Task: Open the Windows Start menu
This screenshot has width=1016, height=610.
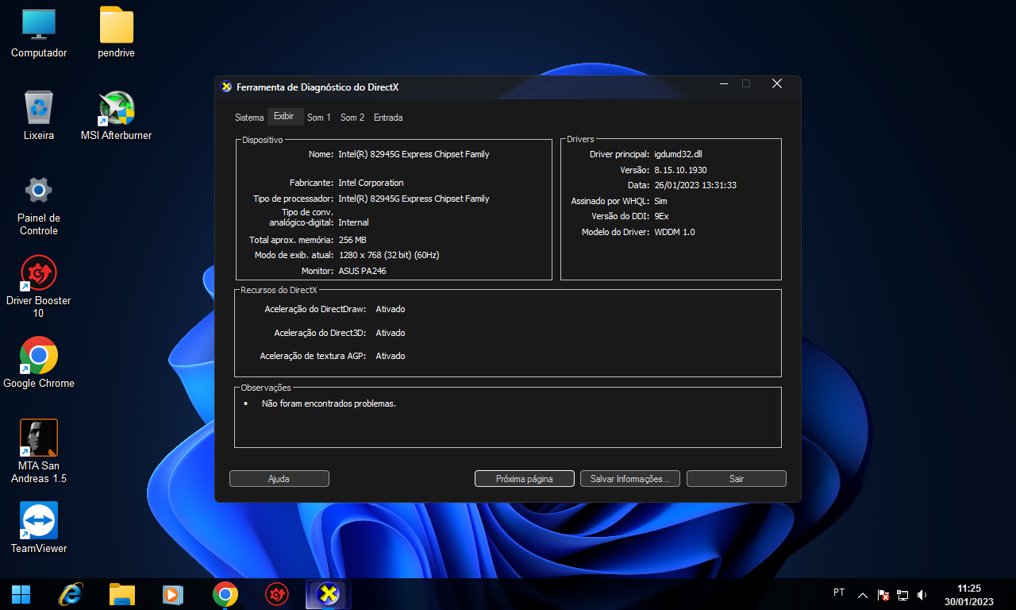Action: click(21, 594)
